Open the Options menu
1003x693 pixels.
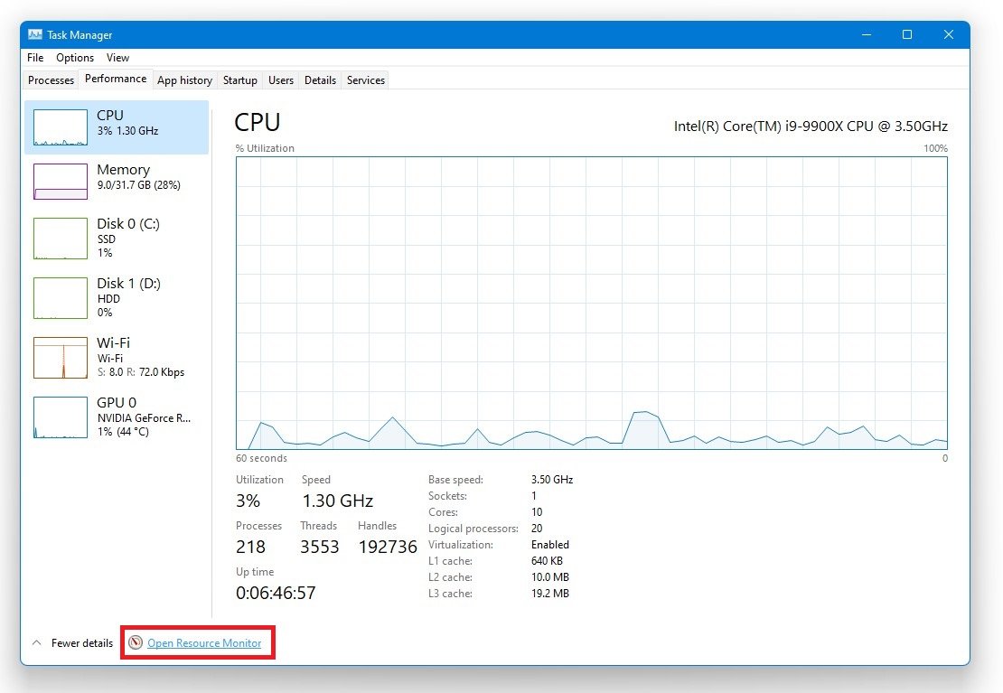click(75, 57)
